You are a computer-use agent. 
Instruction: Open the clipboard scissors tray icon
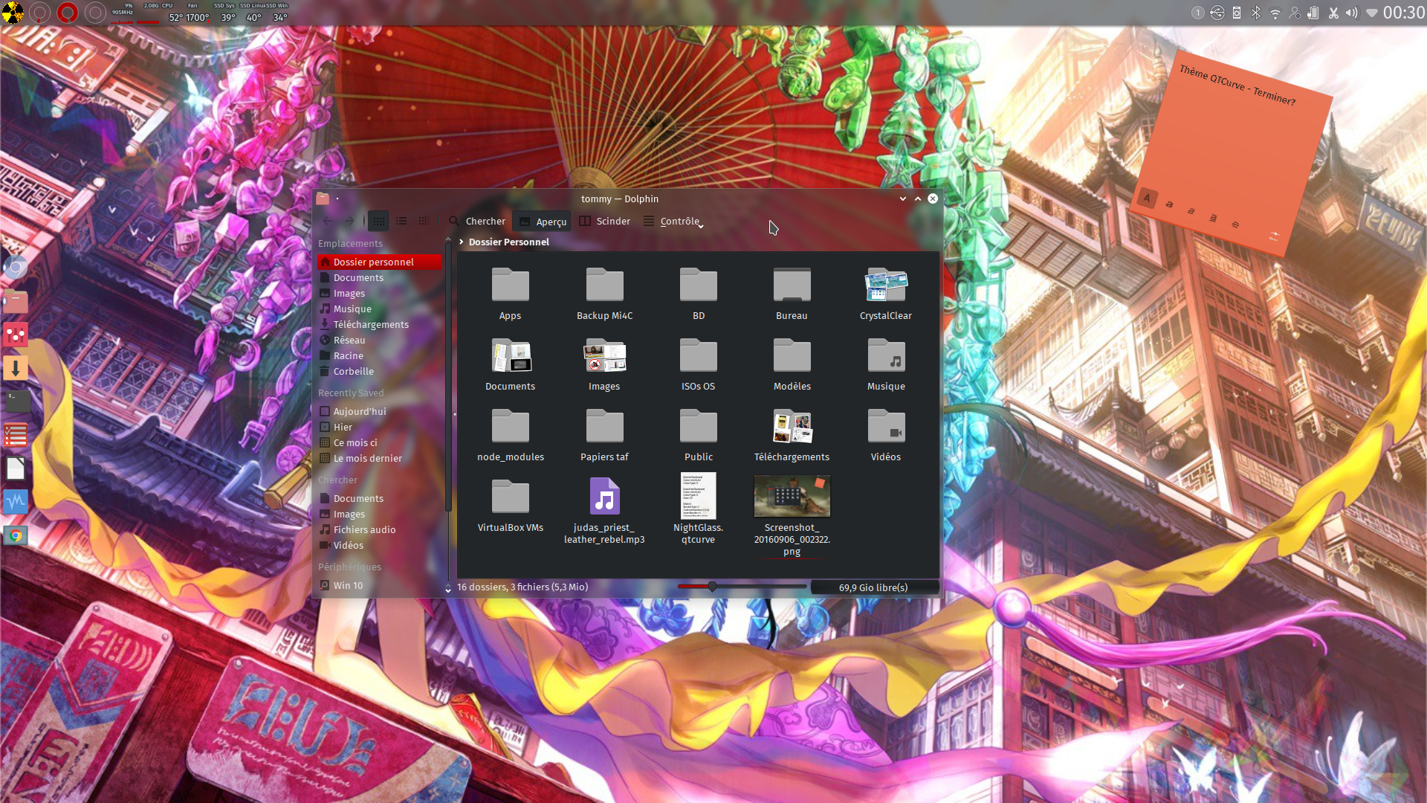(1333, 13)
